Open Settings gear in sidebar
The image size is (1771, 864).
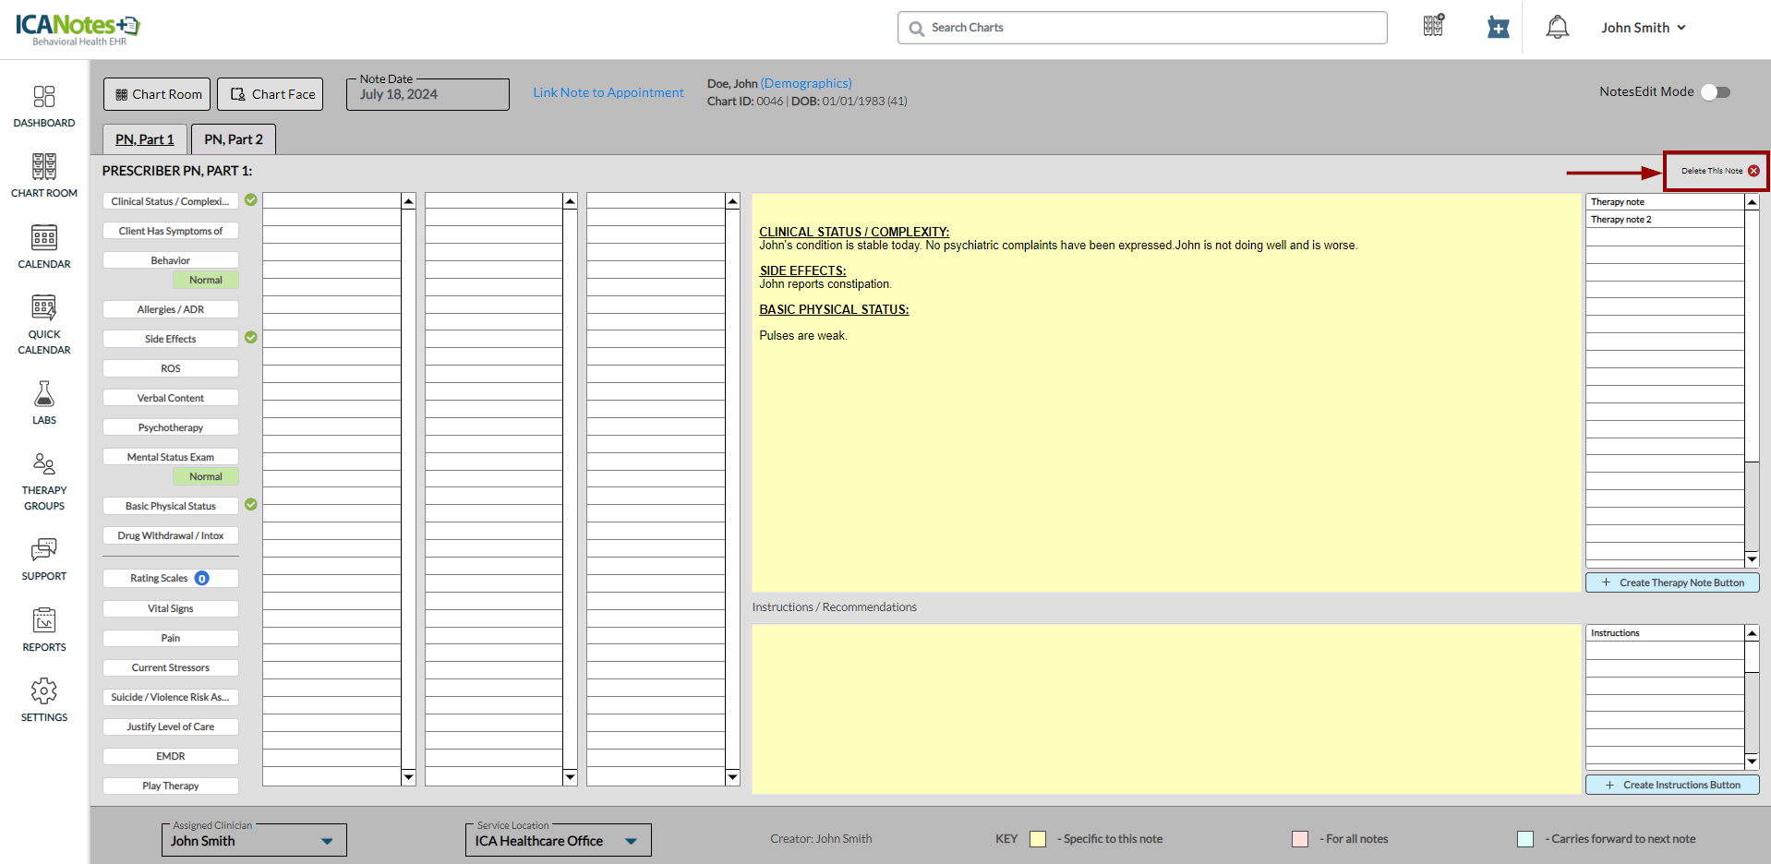pos(44,700)
